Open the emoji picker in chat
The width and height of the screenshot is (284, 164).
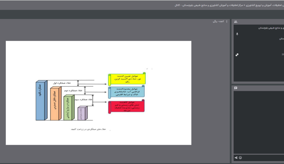tap(240, 158)
